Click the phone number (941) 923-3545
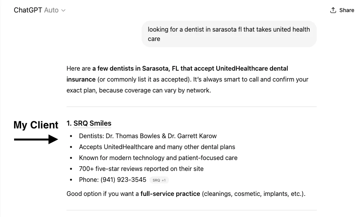The height and width of the screenshot is (217, 359). click(123, 180)
